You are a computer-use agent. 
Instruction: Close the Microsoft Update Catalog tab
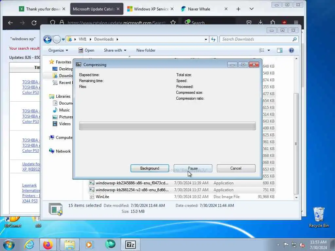tap(118, 9)
